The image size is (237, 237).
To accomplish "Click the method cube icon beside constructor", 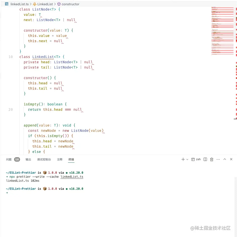I will (59, 4).
